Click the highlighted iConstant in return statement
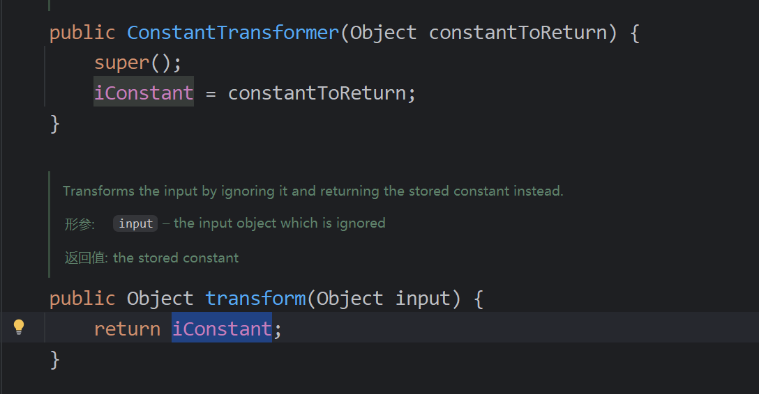Image resolution: width=759 pixels, height=394 pixels. (222, 329)
